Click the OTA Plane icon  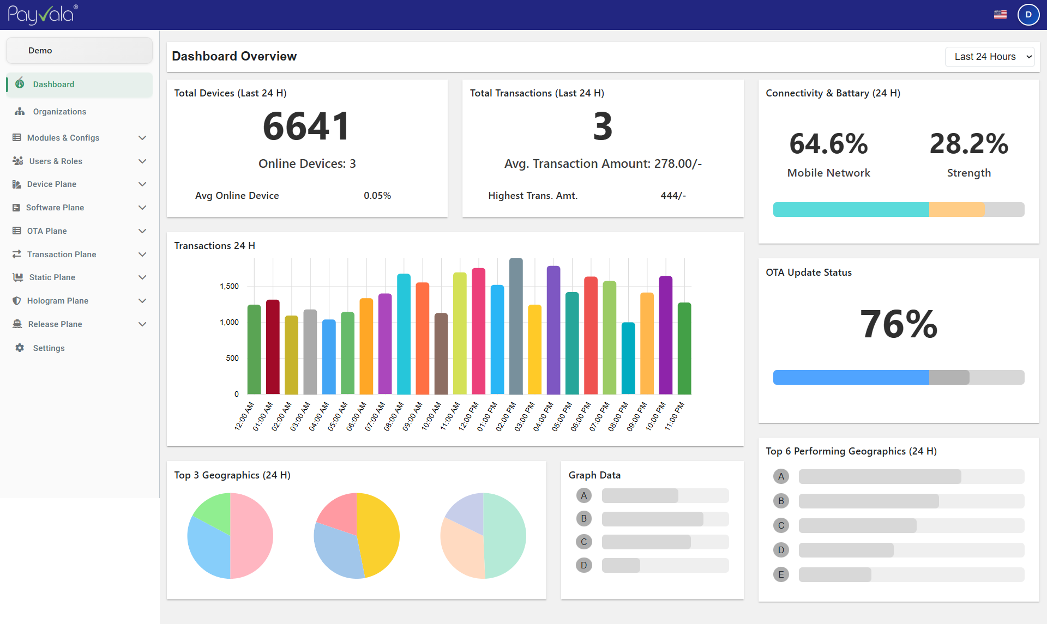[x=17, y=231]
